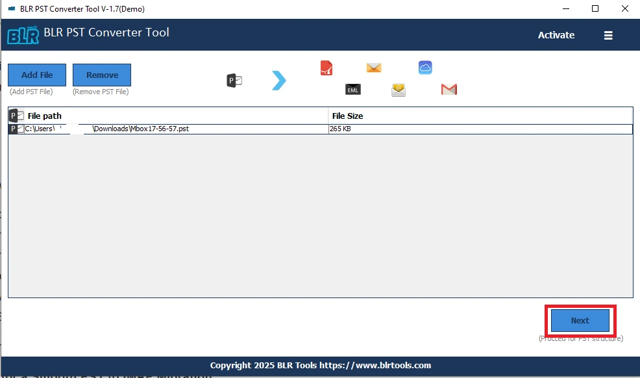
Task: Select the blue iCloud icon
Action: pos(425,68)
